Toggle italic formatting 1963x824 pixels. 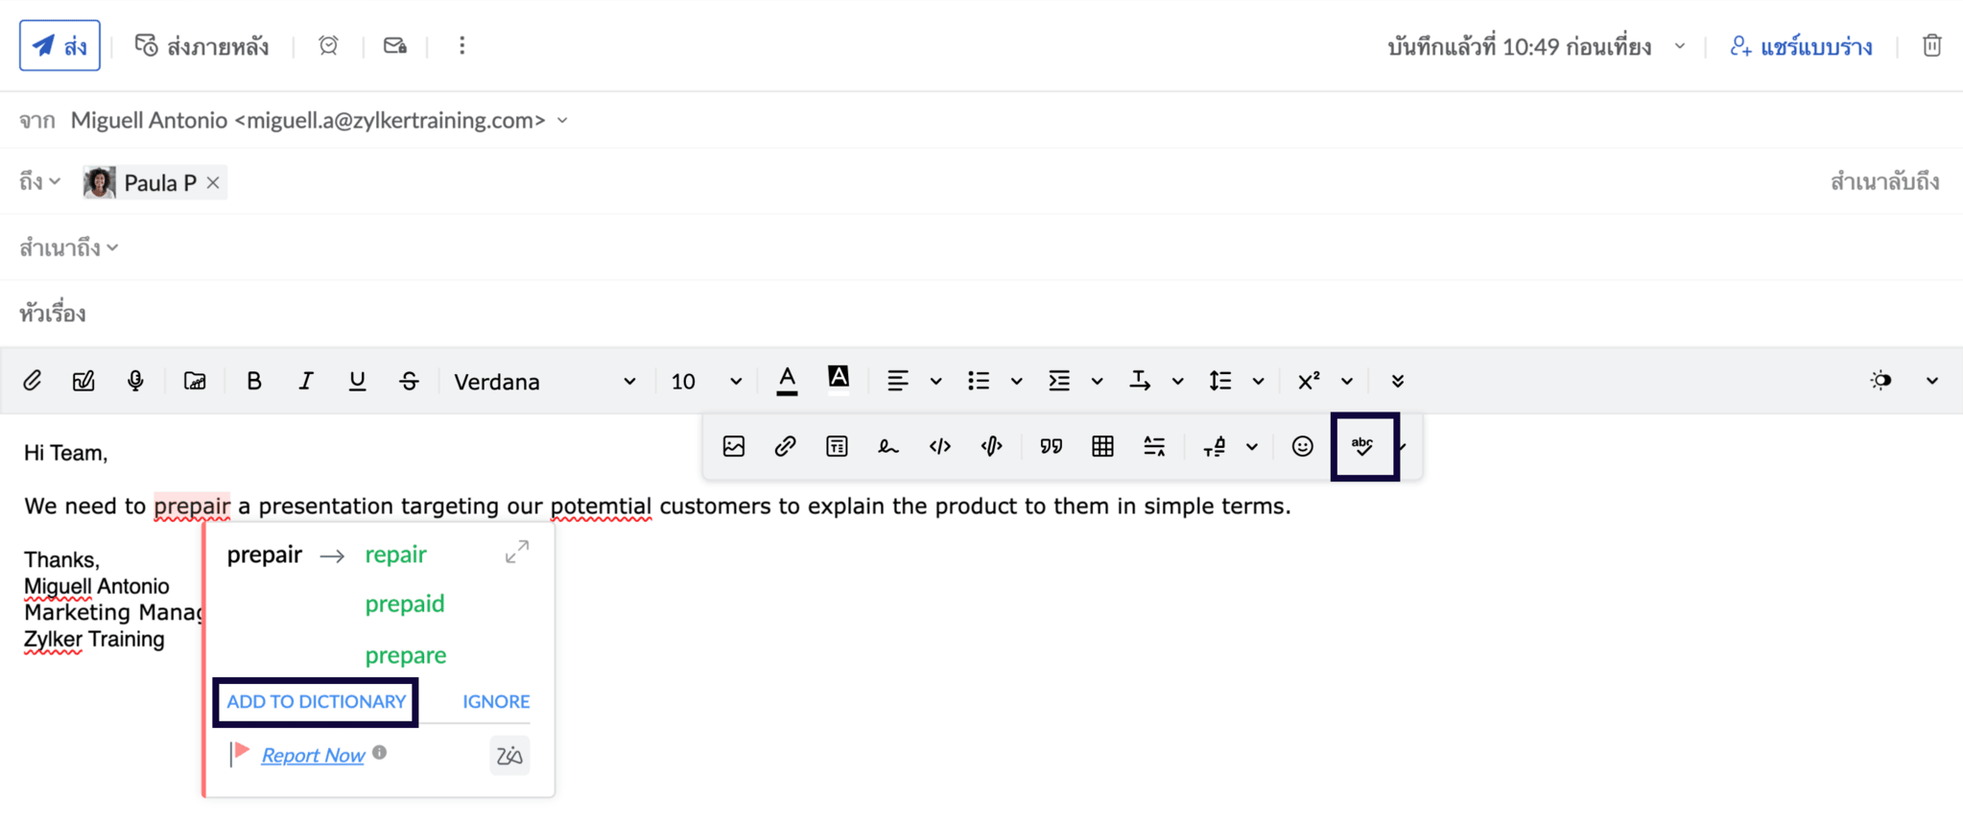click(x=305, y=381)
